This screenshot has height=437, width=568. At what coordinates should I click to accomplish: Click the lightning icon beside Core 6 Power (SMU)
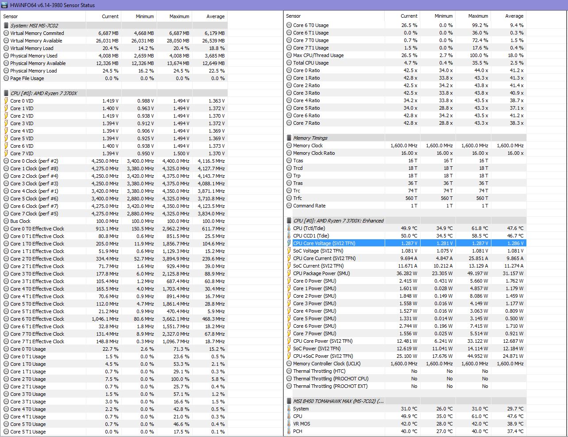(289, 326)
